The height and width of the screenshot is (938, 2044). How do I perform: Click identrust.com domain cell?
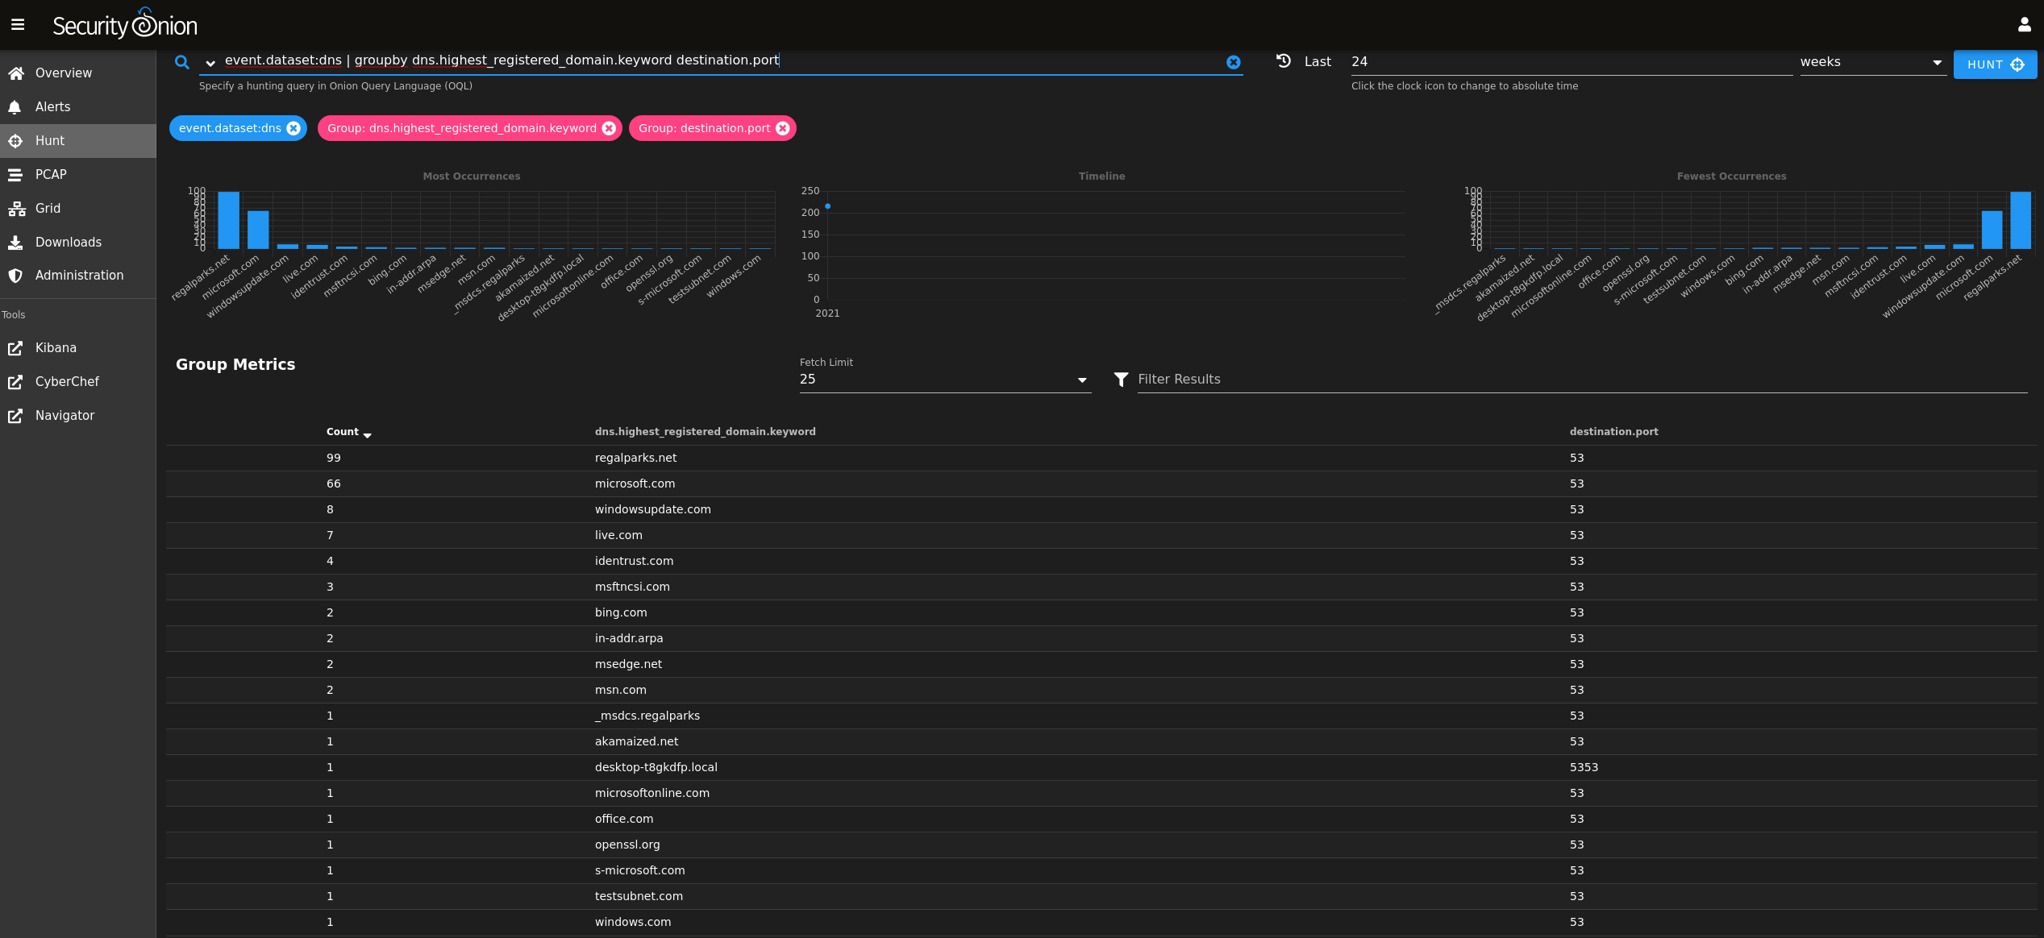point(634,561)
